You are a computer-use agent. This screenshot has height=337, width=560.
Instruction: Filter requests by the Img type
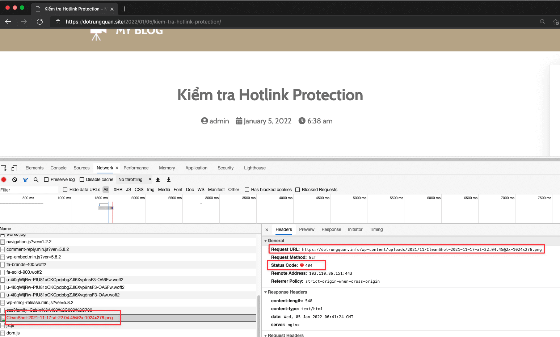coord(151,190)
